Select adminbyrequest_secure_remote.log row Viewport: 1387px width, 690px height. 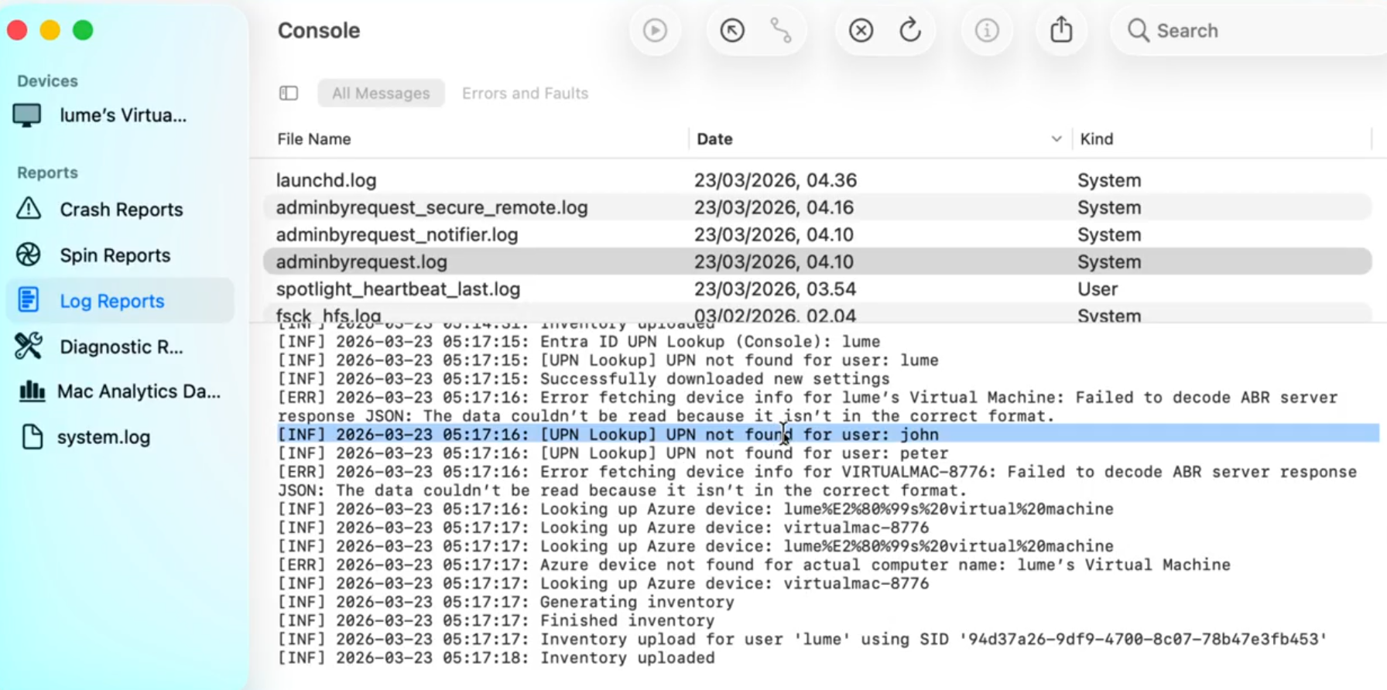tap(817, 207)
